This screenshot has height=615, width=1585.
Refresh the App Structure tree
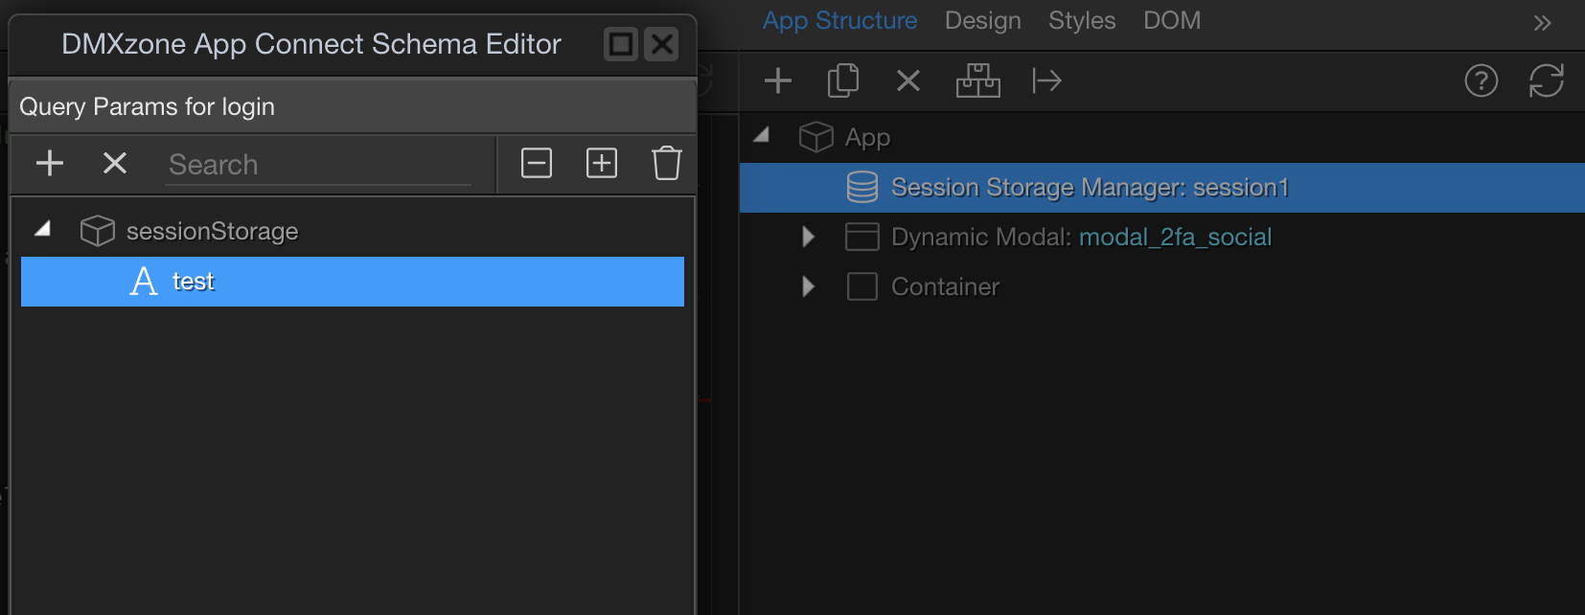1546,81
